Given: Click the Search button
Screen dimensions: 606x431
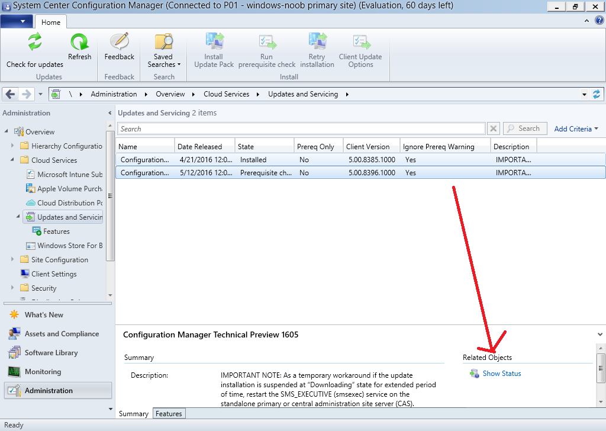Looking at the screenshot, I should pyautogui.click(x=526, y=128).
